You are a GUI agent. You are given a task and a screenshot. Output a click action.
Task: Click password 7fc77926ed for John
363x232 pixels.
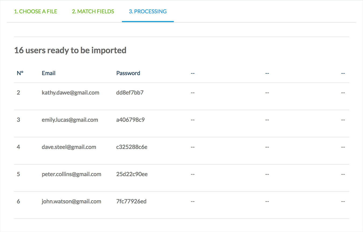[x=131, y=201]
